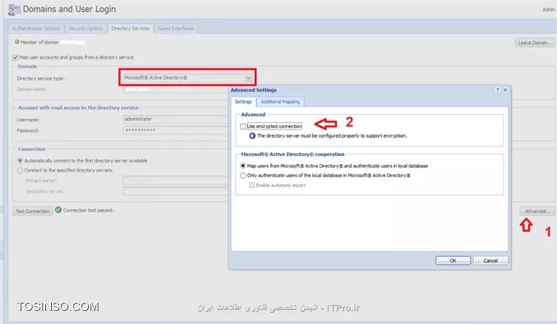Viewport: 557px width, 324px height.
Task: Click Cancel in Advanced Settings dialog
Action: click(490, 261)
